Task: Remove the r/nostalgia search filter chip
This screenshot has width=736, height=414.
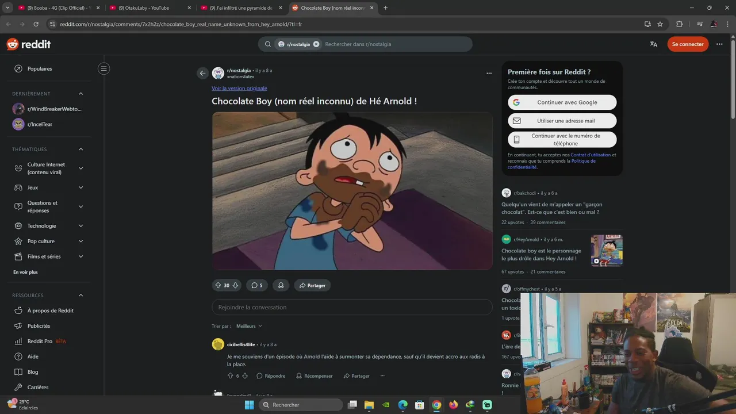Action: click(316, 44)
